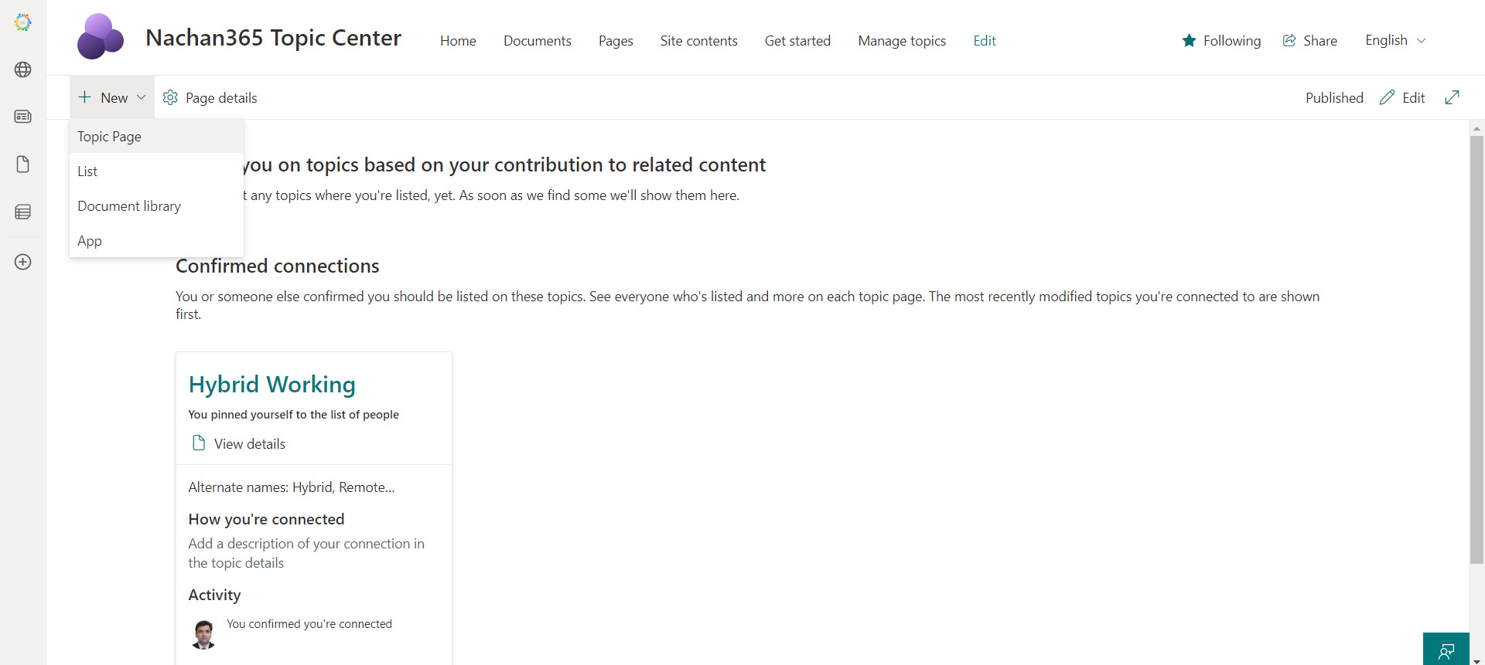Open My files icon in left sidebar

[23, 165]
